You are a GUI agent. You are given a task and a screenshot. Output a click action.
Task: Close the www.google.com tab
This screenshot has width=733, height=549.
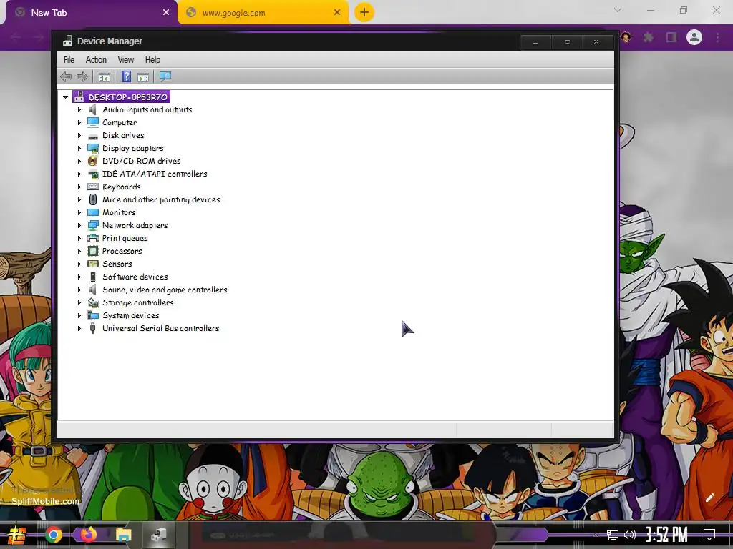(337, 13)
